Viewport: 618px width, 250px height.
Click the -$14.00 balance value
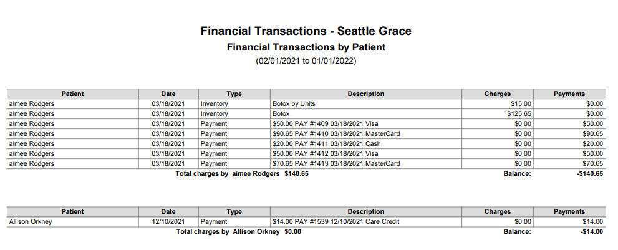[592, 232]
